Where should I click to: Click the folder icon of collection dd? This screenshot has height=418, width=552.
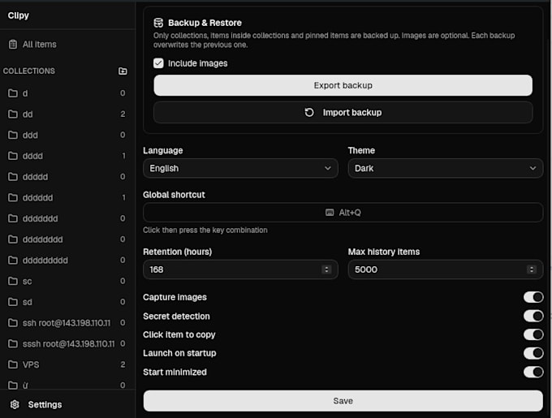tap(13, 114)
